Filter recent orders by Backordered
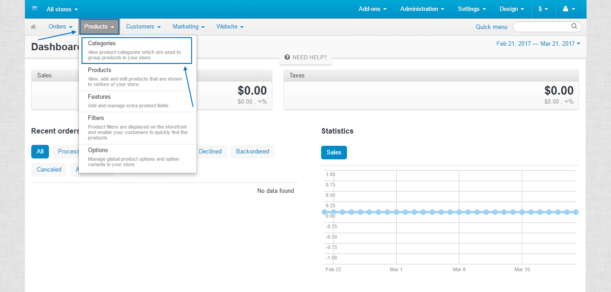This screenshot has height=292, width=611. click(x=252, y=152)
